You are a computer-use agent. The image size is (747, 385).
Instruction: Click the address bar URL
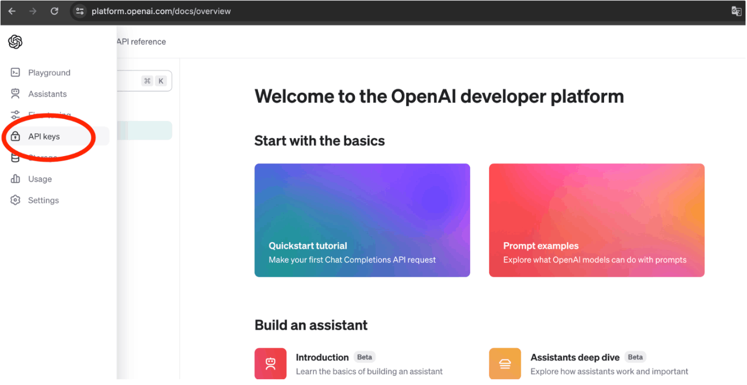pyautogui.click(x=161, y=11)
